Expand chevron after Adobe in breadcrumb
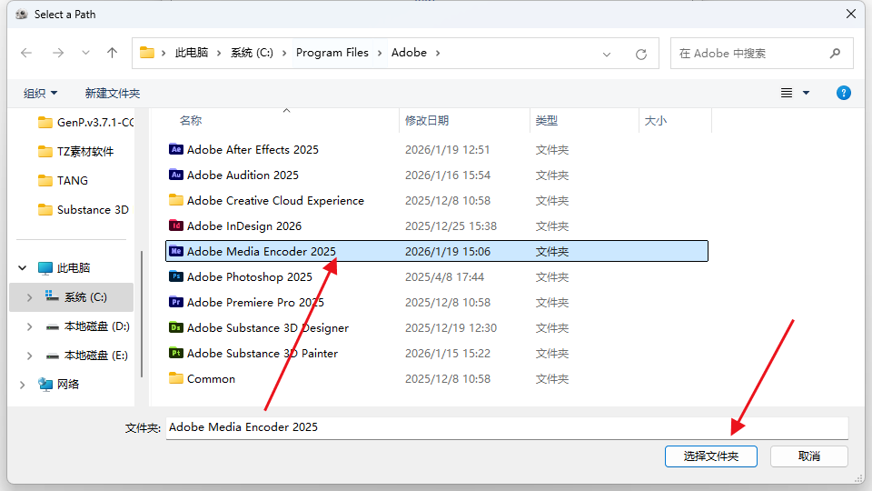 [x=438, y=53]
